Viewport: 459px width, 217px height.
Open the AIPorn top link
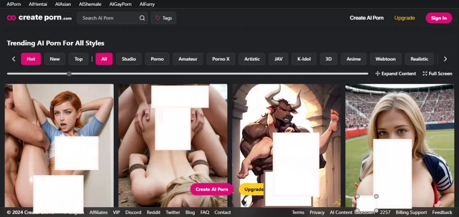tap(14, 4)
